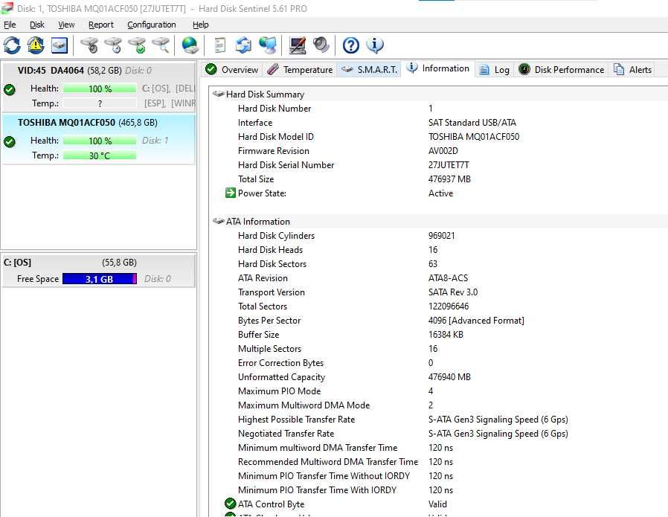Click the disk with magnifier surface test icon
Screen dimensions: 668x517
(x=161, y=45)
